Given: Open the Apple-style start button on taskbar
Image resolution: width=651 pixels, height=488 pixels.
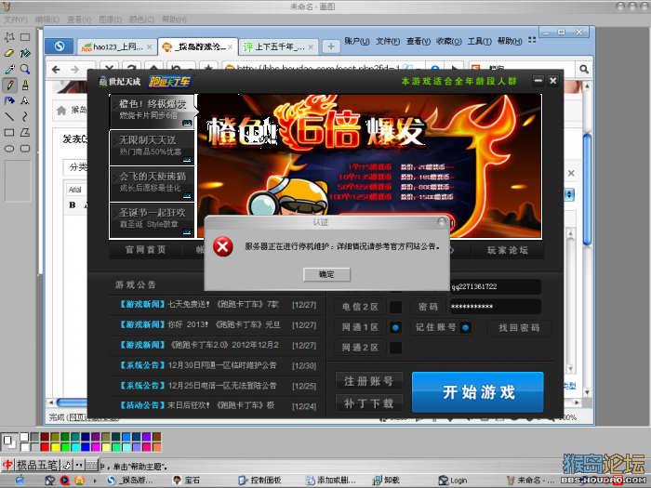Looking at the screenshot, I should point(20,481).
